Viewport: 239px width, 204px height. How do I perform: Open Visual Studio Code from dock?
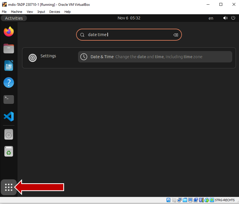point(9,116)
